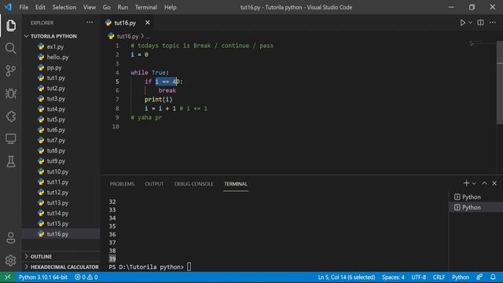Open the Source Control view

point(10,71)
